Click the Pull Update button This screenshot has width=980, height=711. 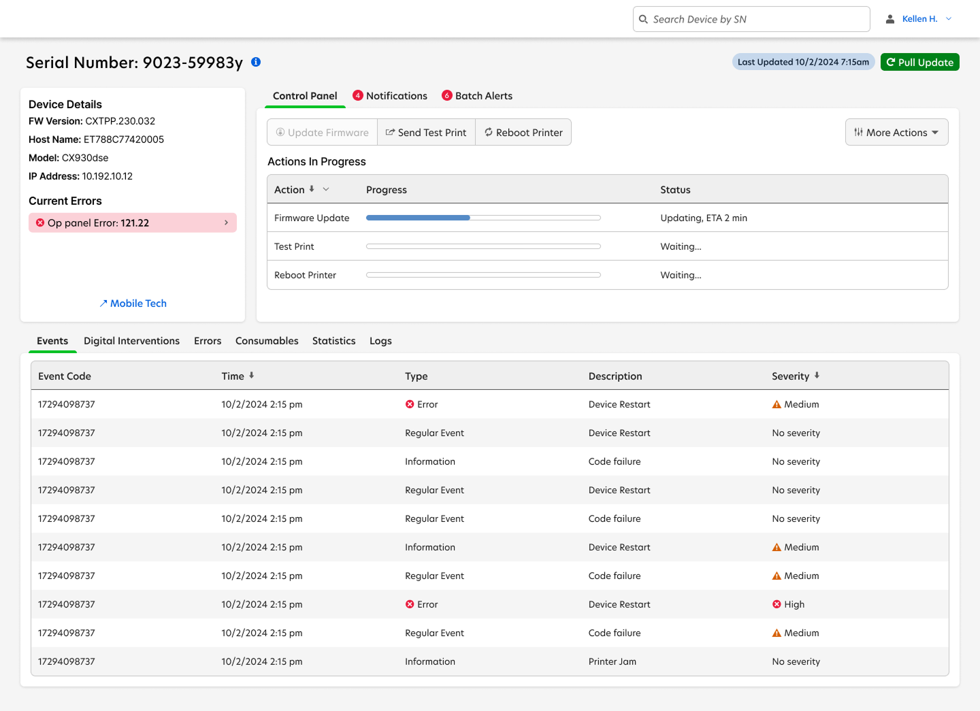pyautogui.click(x=920, y=62)
